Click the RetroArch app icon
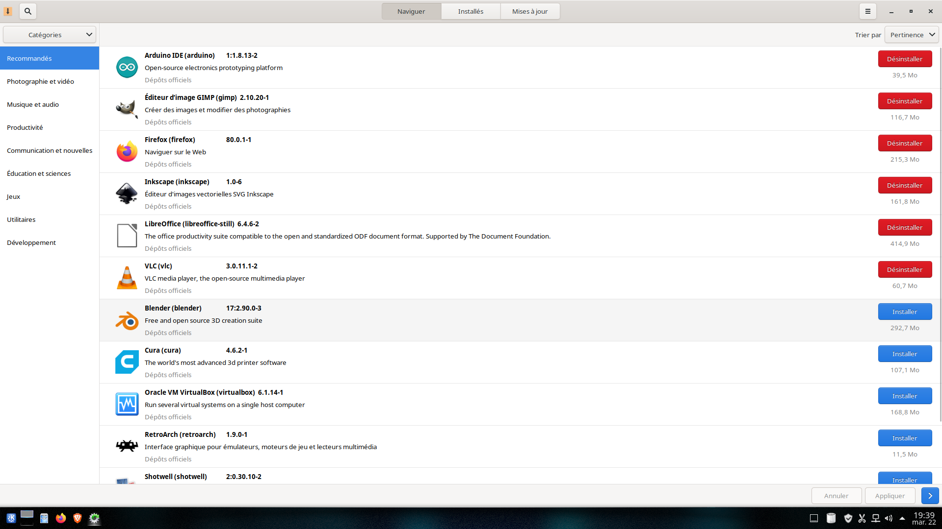The image size is (942, 529). pos(127,446)
